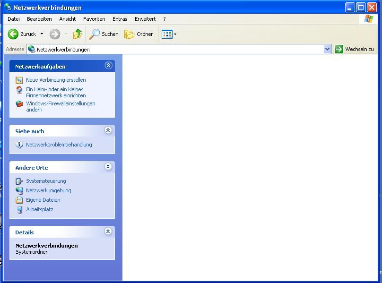The image size is (382, 283).
Task: Click the Andere Orte header text
Action: [31, 168]
